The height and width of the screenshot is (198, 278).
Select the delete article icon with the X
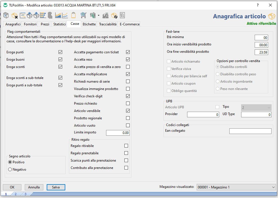pos(15,15)
